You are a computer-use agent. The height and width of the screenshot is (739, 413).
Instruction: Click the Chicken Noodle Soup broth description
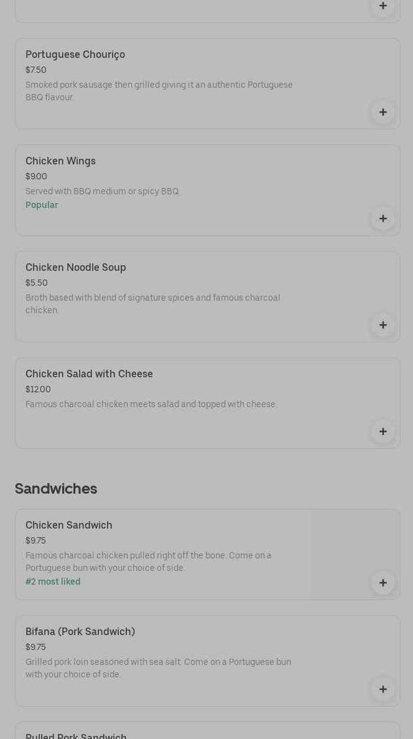(152, 304)
